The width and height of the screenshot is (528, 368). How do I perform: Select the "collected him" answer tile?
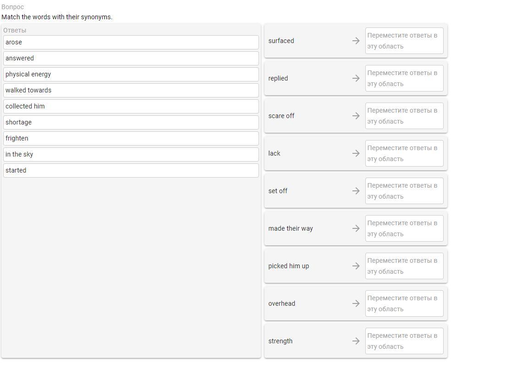point(131,106)
